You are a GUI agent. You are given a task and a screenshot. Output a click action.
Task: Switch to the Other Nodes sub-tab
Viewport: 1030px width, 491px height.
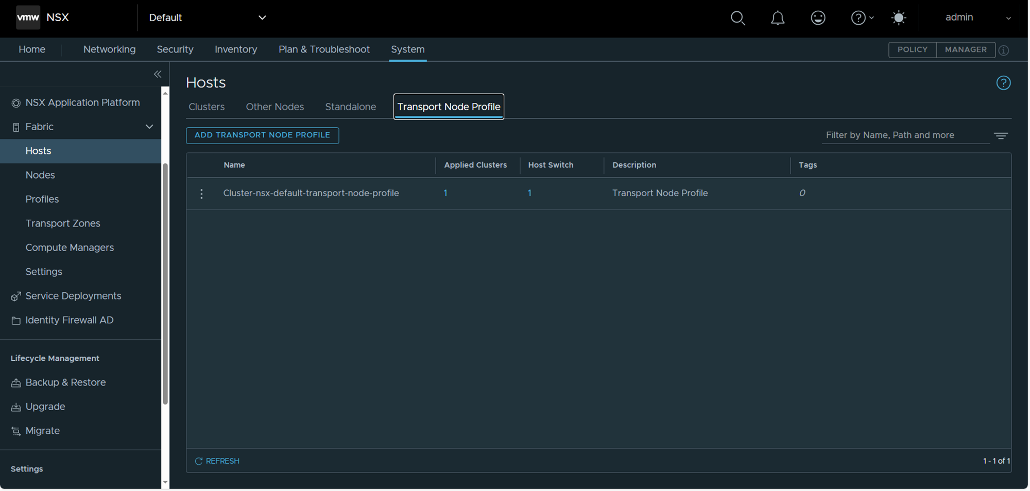(x=275, y=107)
